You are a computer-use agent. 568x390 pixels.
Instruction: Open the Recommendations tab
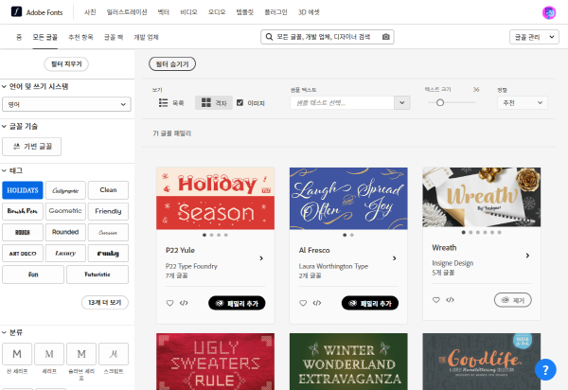[x=80, y=37]
